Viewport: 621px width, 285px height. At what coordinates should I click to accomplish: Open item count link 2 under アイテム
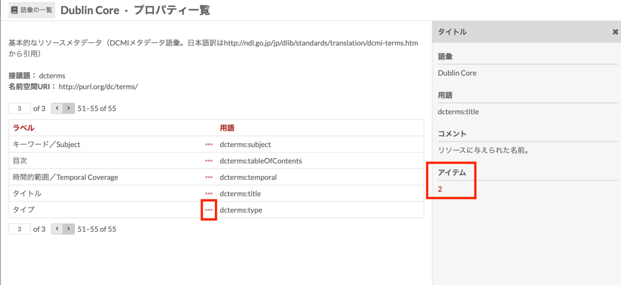pos(440,189)
